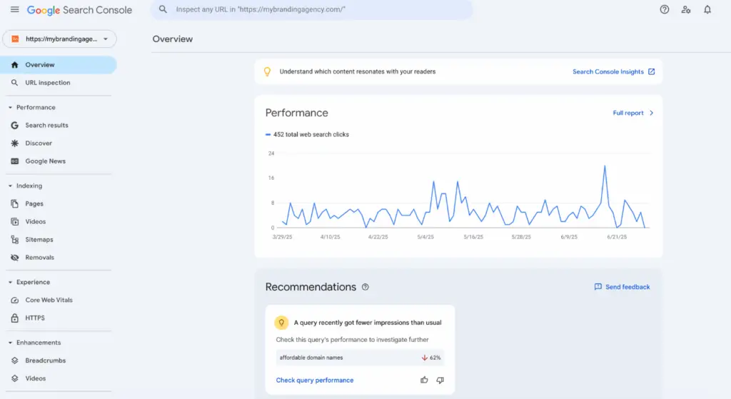This screenshot has width=731, height=399.
Task: Open the Sitemaps page
Action: (59, 240)
